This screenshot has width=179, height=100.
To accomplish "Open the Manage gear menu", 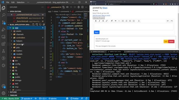I will pos(3,93).
